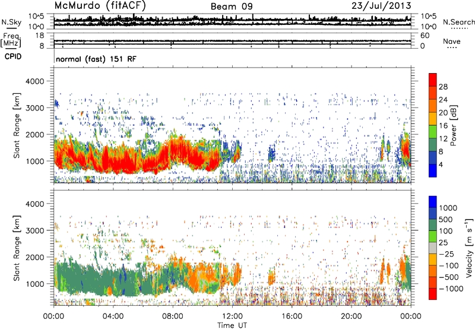This screenshot has height=329, width=475.
Task: Pick the 12–16 dB light green power swatch
Action: tap(433, 132)
